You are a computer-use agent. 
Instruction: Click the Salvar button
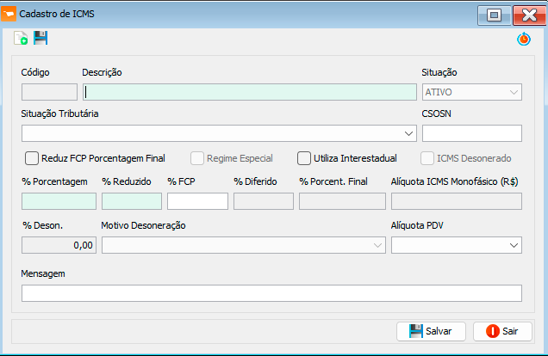[431, 331]
